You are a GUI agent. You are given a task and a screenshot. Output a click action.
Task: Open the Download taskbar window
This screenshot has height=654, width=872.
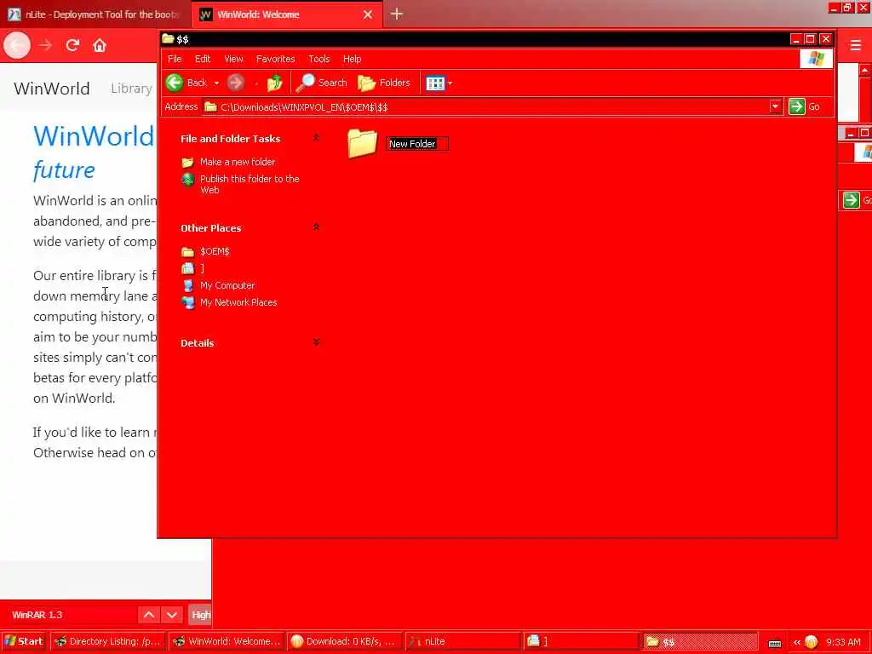pos(345,641)
